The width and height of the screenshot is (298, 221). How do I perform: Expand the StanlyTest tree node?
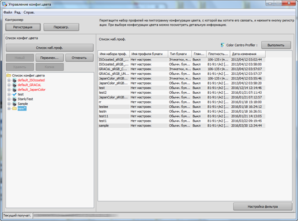click(x=9, y=99)
